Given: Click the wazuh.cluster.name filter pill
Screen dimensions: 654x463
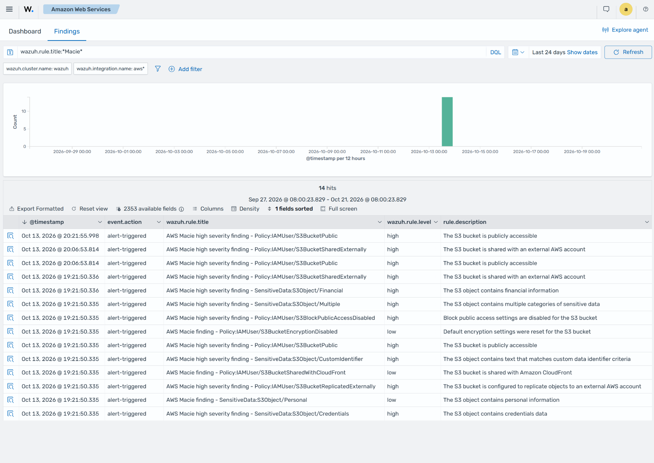Looking at the screenshot, I should click(37, 69).
